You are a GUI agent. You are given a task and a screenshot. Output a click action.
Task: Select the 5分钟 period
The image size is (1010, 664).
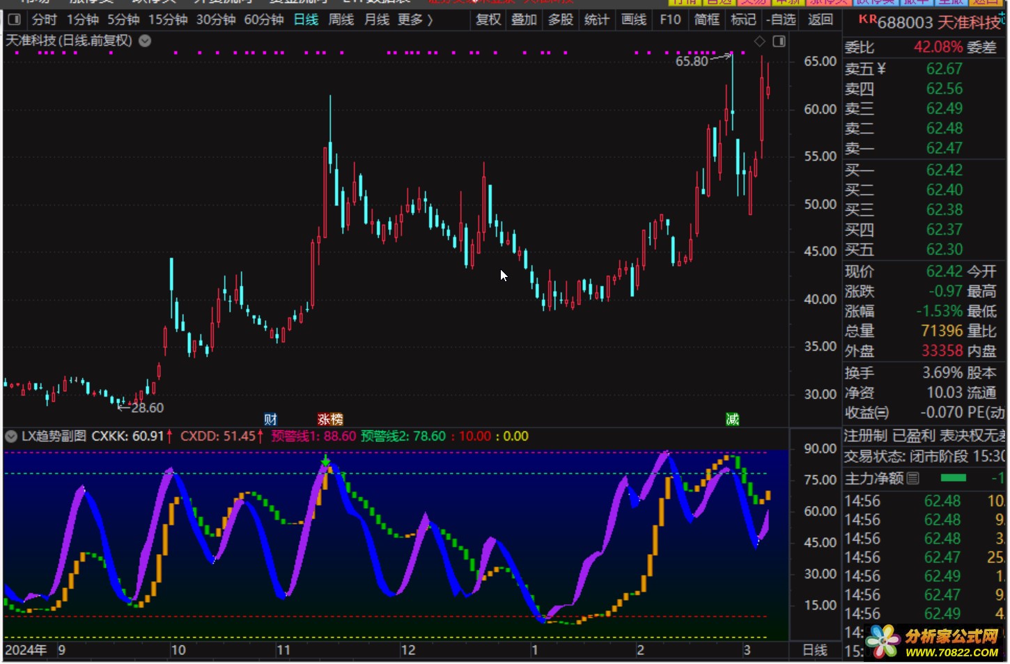pyautogui.click(x=123, y=19)
